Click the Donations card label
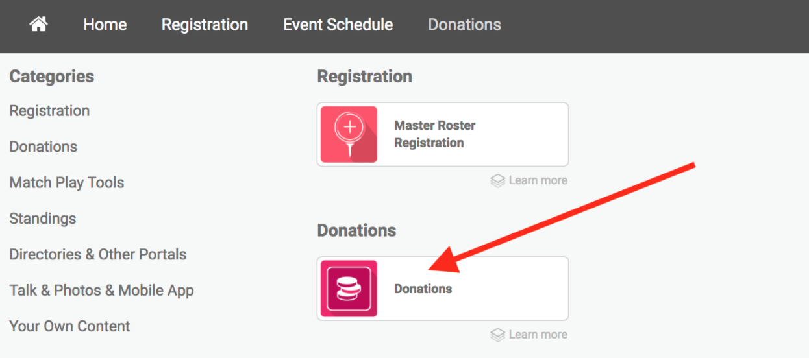Screen dimensions: 809x358 point(423,289)
